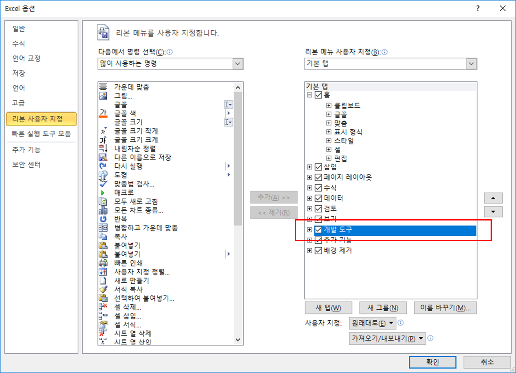Click the 새 탭 button

point(328,308)
